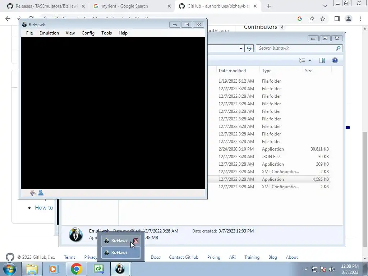368x276 pixels.
Task: Select the Application row sized 30,811 KB
Action: [x=269, y=149]
